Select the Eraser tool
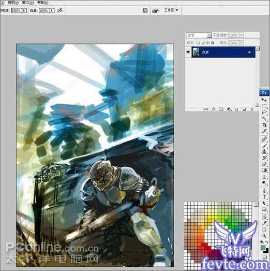This screenshot has height=271, width=270. click(264, 164)
